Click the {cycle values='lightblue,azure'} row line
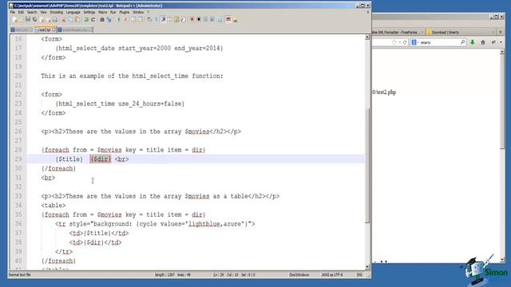The height and width of the screenshot is (287, 511). pos(155,224)
